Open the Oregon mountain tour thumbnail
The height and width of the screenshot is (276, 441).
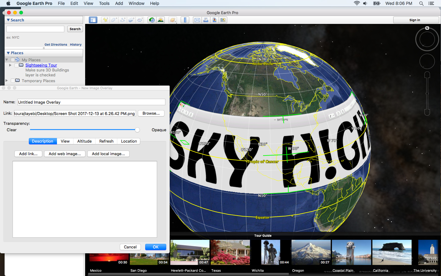pos(311,252)
